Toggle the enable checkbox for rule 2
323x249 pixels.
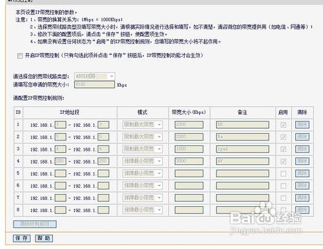coord(284,137)
